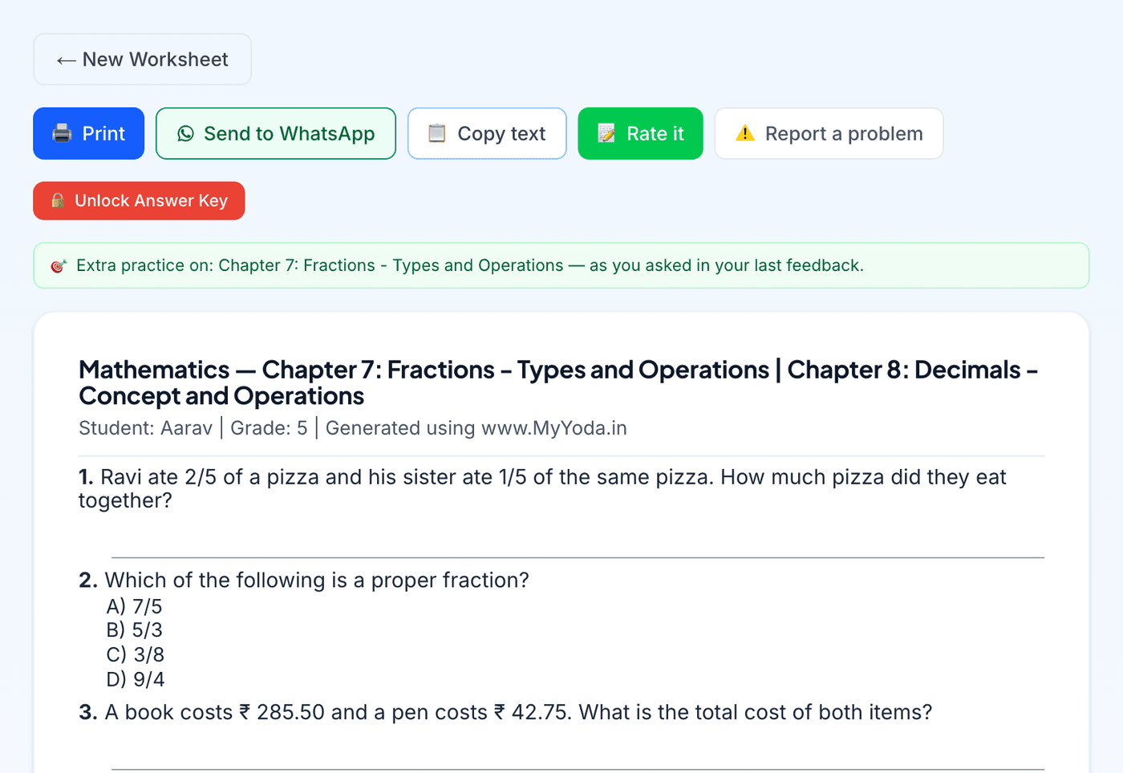The width and height of the screenshot is (1123, 773).
Task: Unlock the Answer Key
Action: tap(139, 200)
